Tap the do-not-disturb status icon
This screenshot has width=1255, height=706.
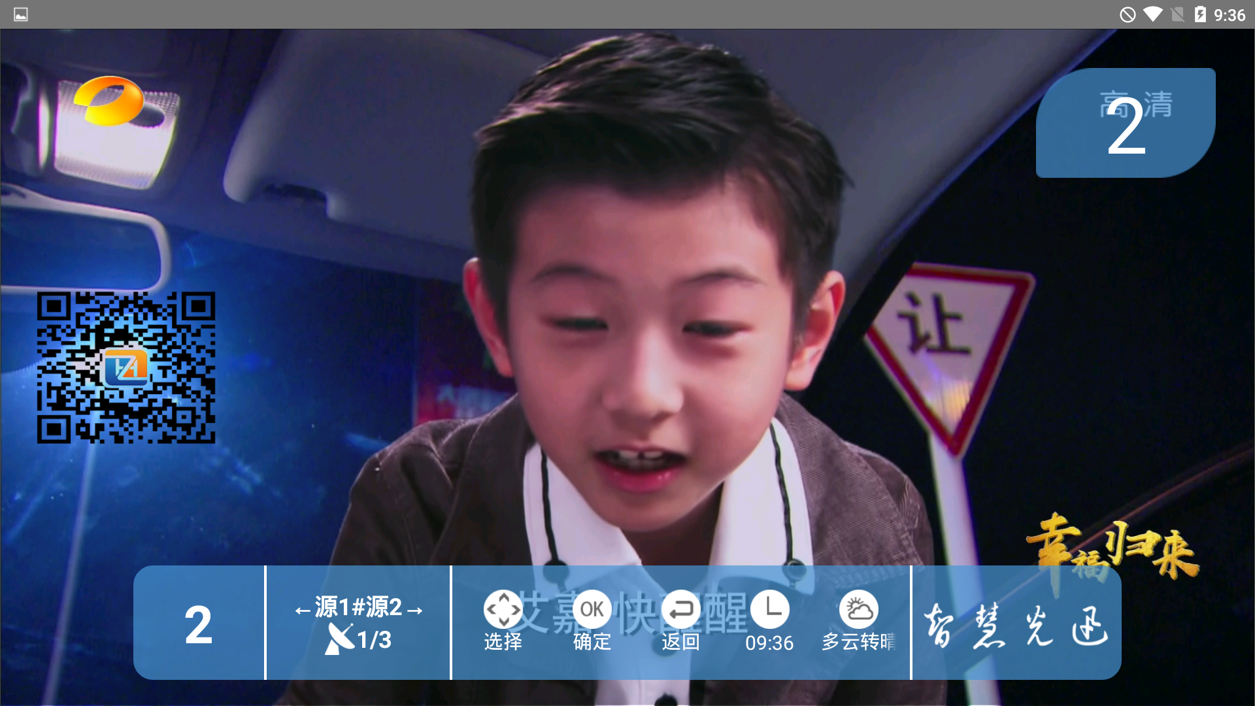[1128, 14]
